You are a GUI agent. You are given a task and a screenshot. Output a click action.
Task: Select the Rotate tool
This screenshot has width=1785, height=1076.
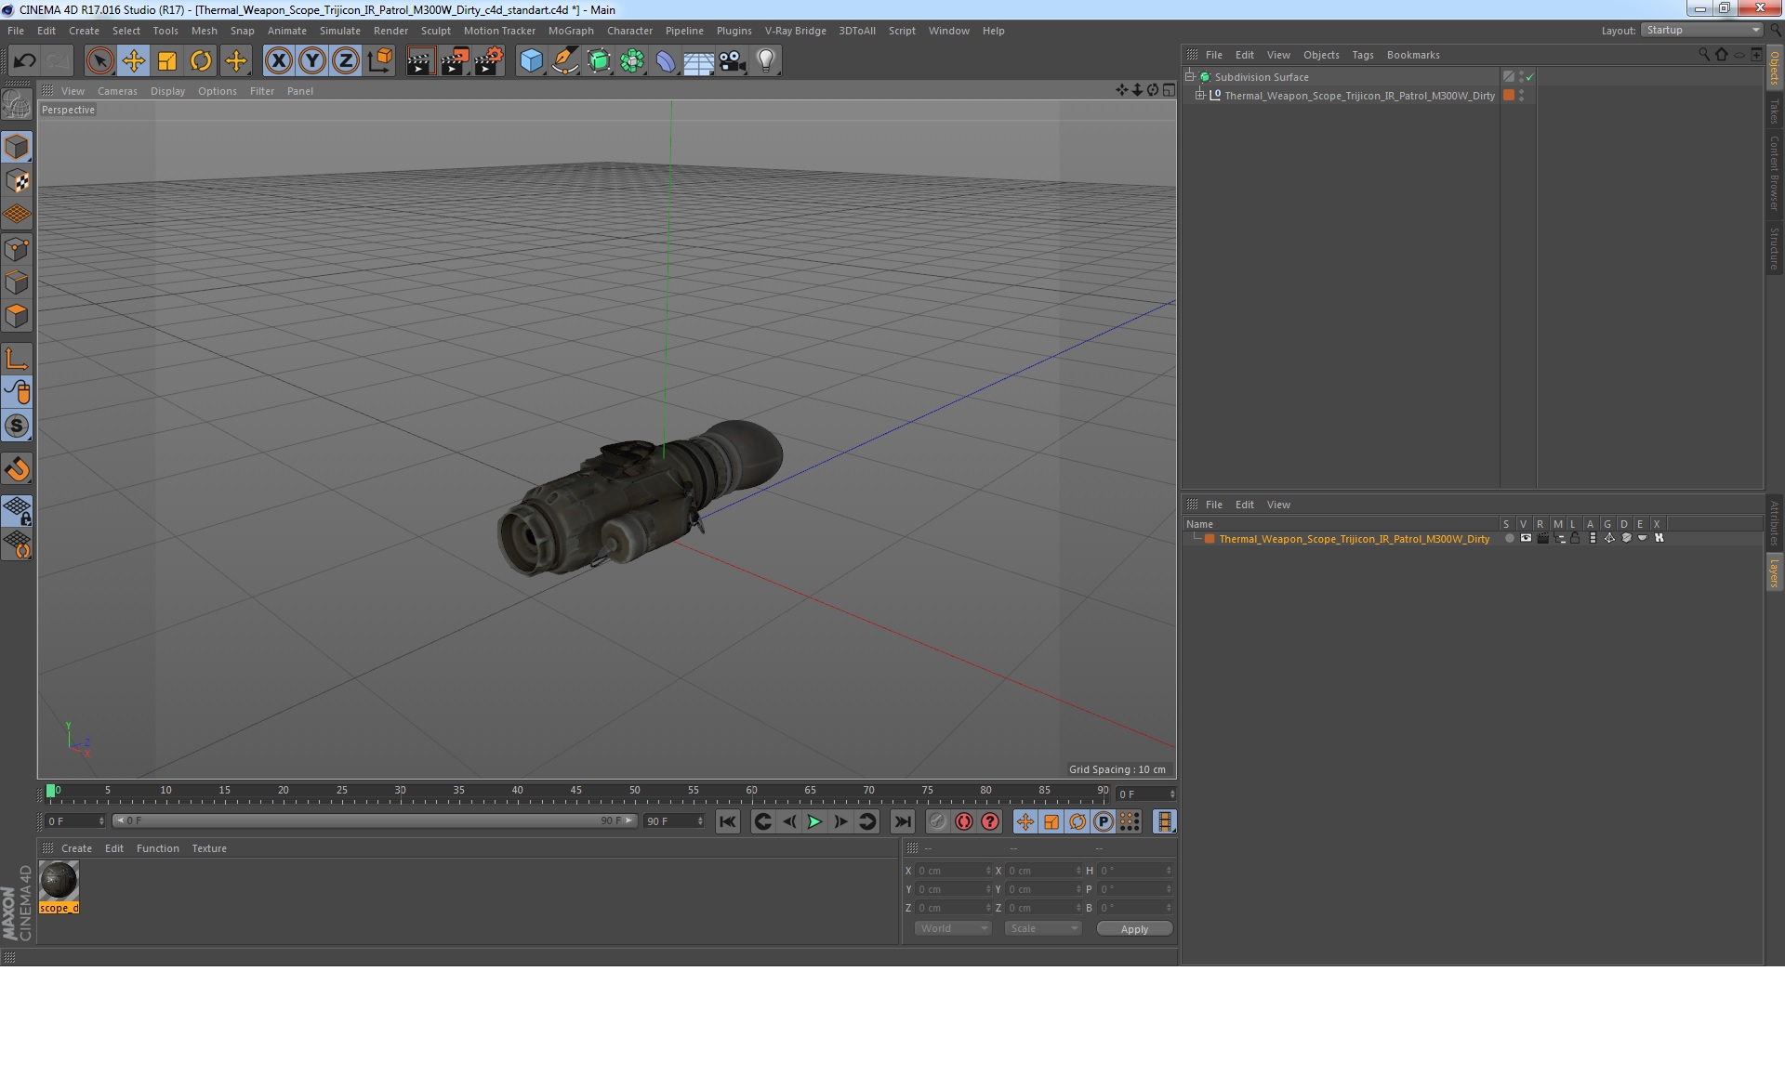[x=201, y=61]
